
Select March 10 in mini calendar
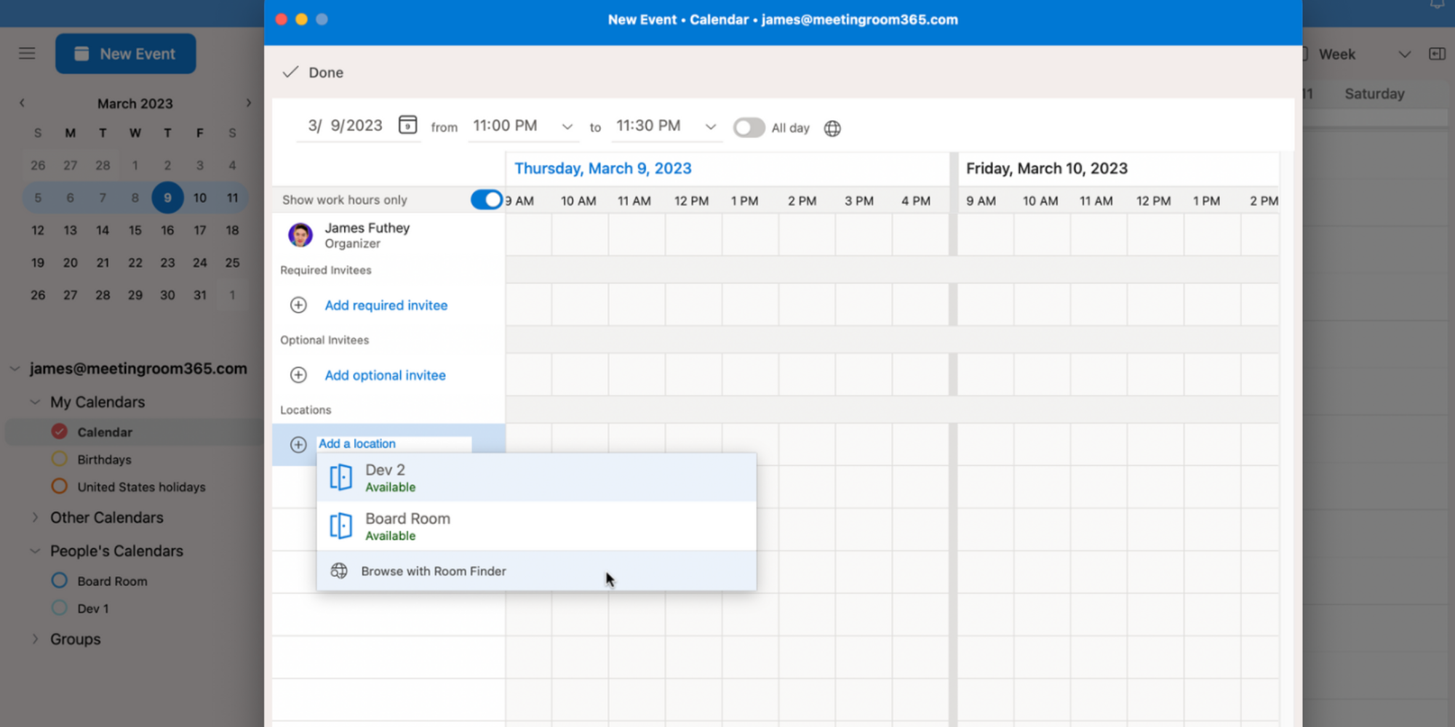pos(200,198)
